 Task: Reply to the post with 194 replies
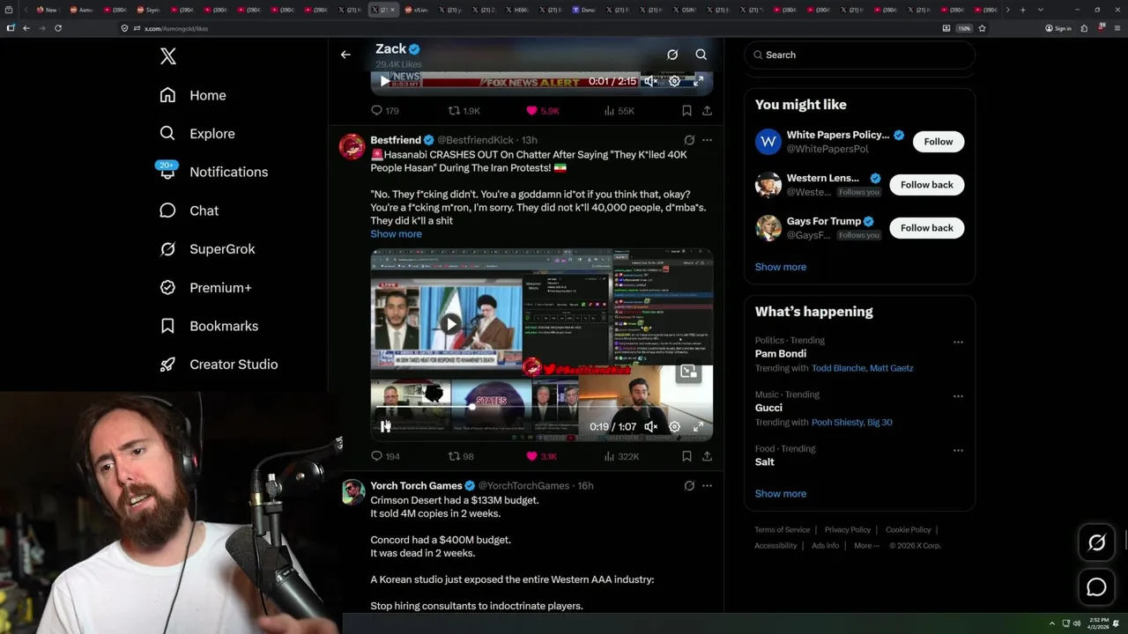(385, 456)
